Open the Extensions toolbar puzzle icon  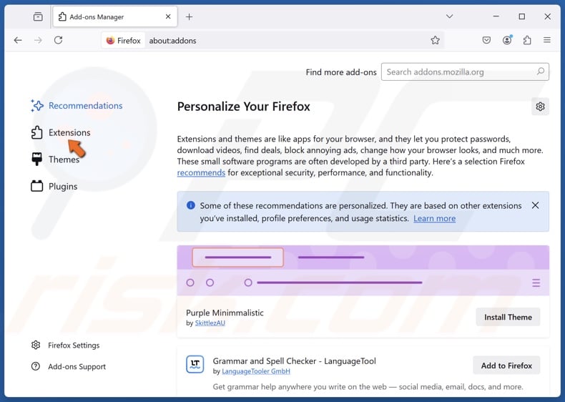pyautogui.click(x=527, y=40)
